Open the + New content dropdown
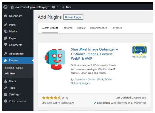Viewport: 155px width, 113px height. (66, 7)
